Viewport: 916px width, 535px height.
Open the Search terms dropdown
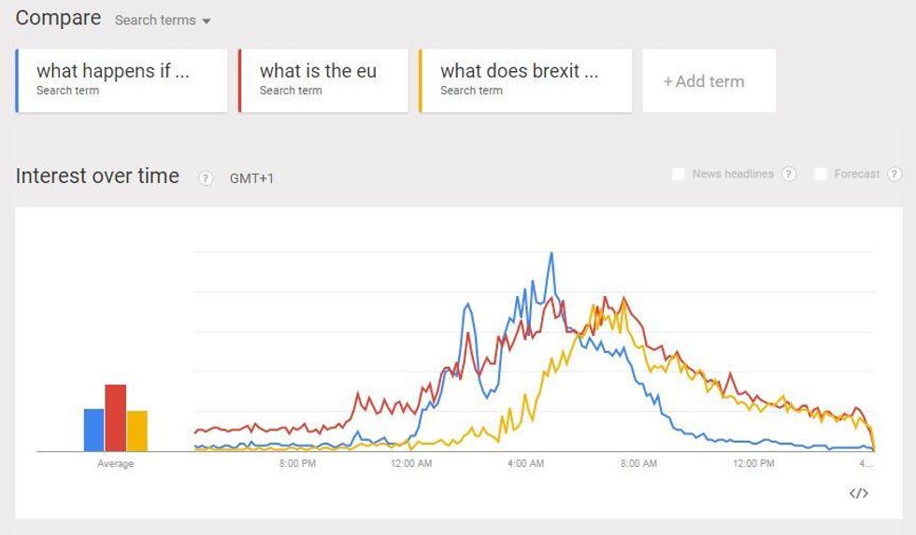coord(163,21)
